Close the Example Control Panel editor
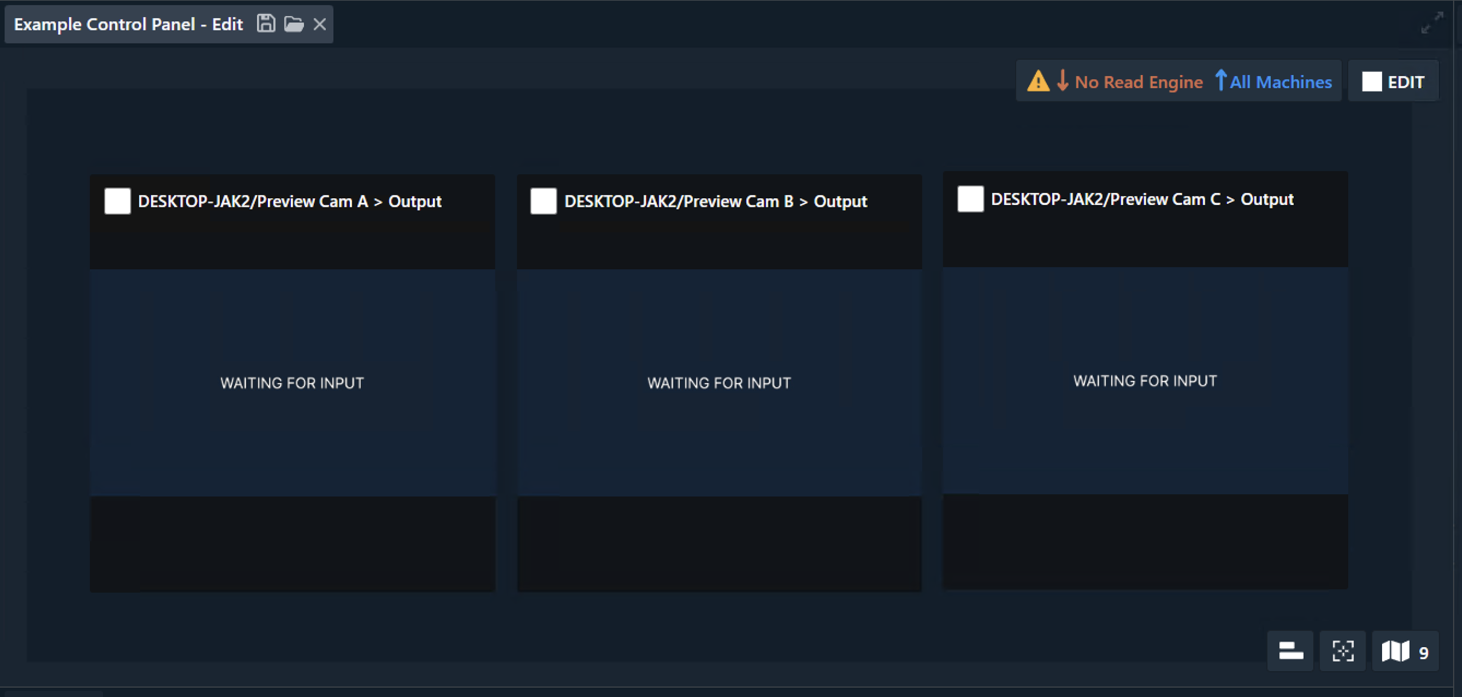 320,24
